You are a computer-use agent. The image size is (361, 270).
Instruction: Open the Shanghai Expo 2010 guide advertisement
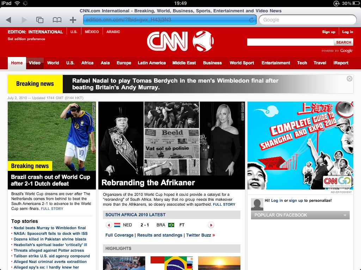300,145
